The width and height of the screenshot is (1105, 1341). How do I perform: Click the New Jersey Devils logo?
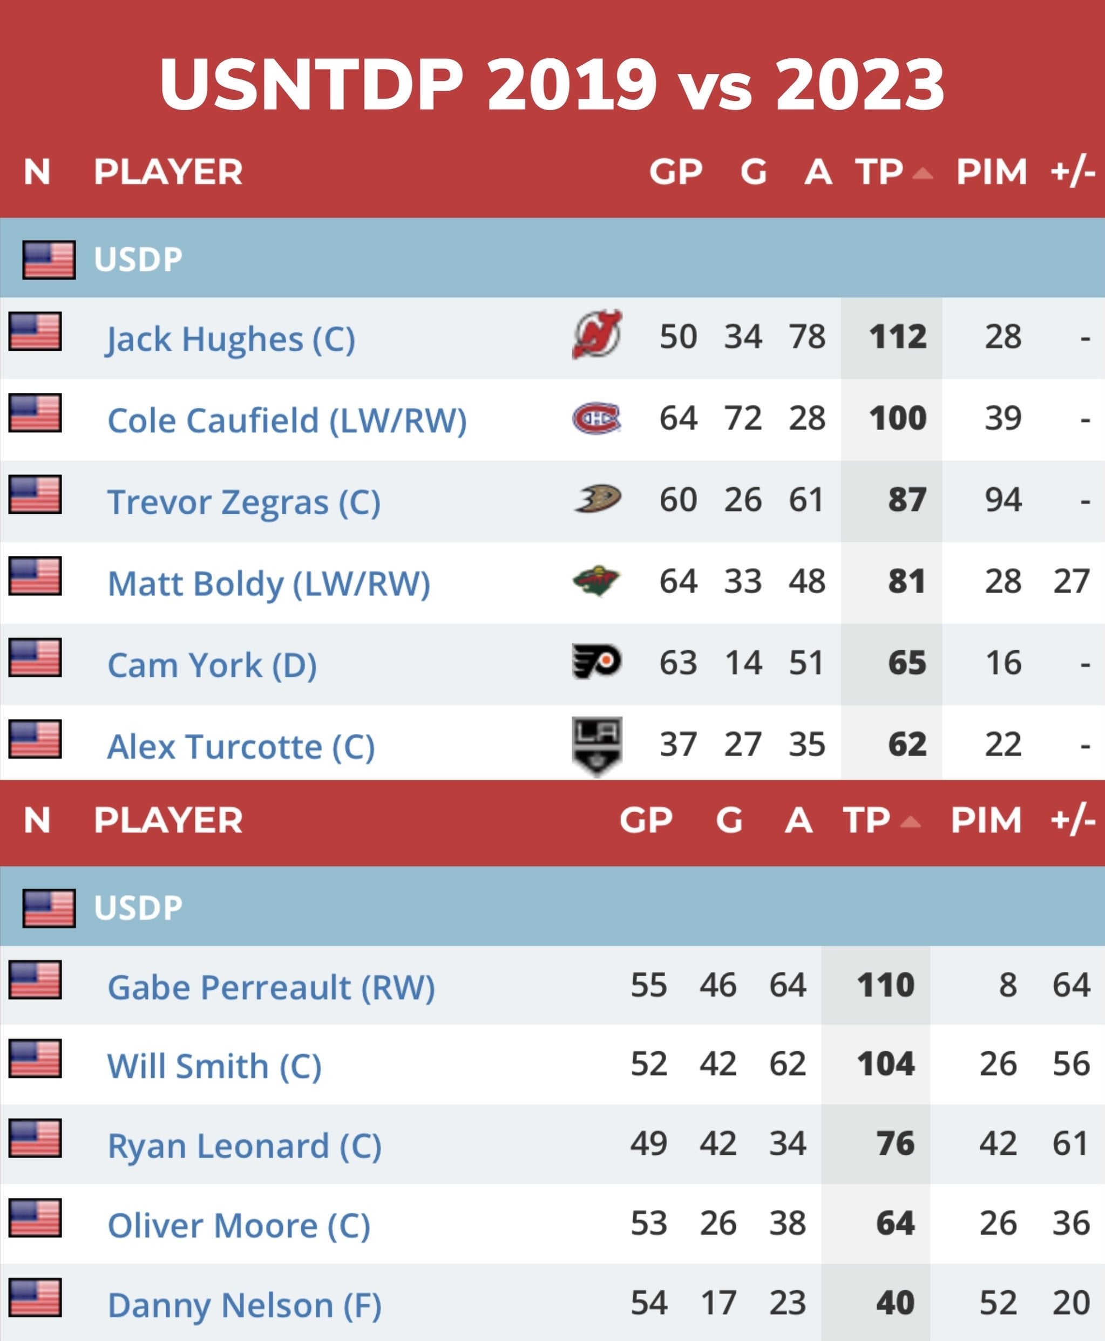(x=596, y=335)
